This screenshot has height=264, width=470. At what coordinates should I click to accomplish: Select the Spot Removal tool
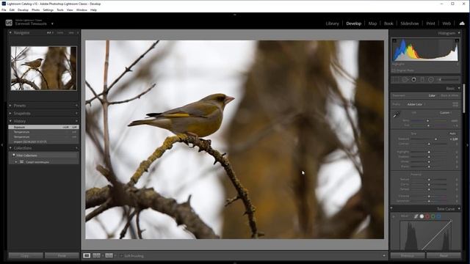(405, 80)
